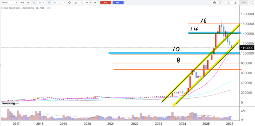Click the red buy button

(106, 2)
